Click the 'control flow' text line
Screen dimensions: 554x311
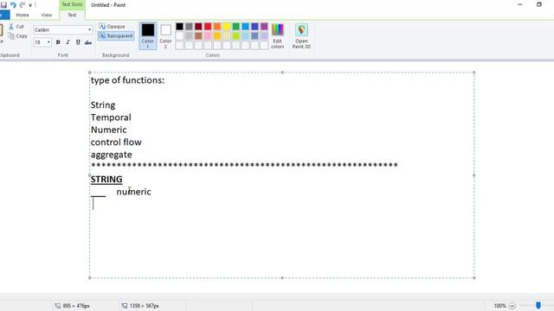[x=116, y=142]
